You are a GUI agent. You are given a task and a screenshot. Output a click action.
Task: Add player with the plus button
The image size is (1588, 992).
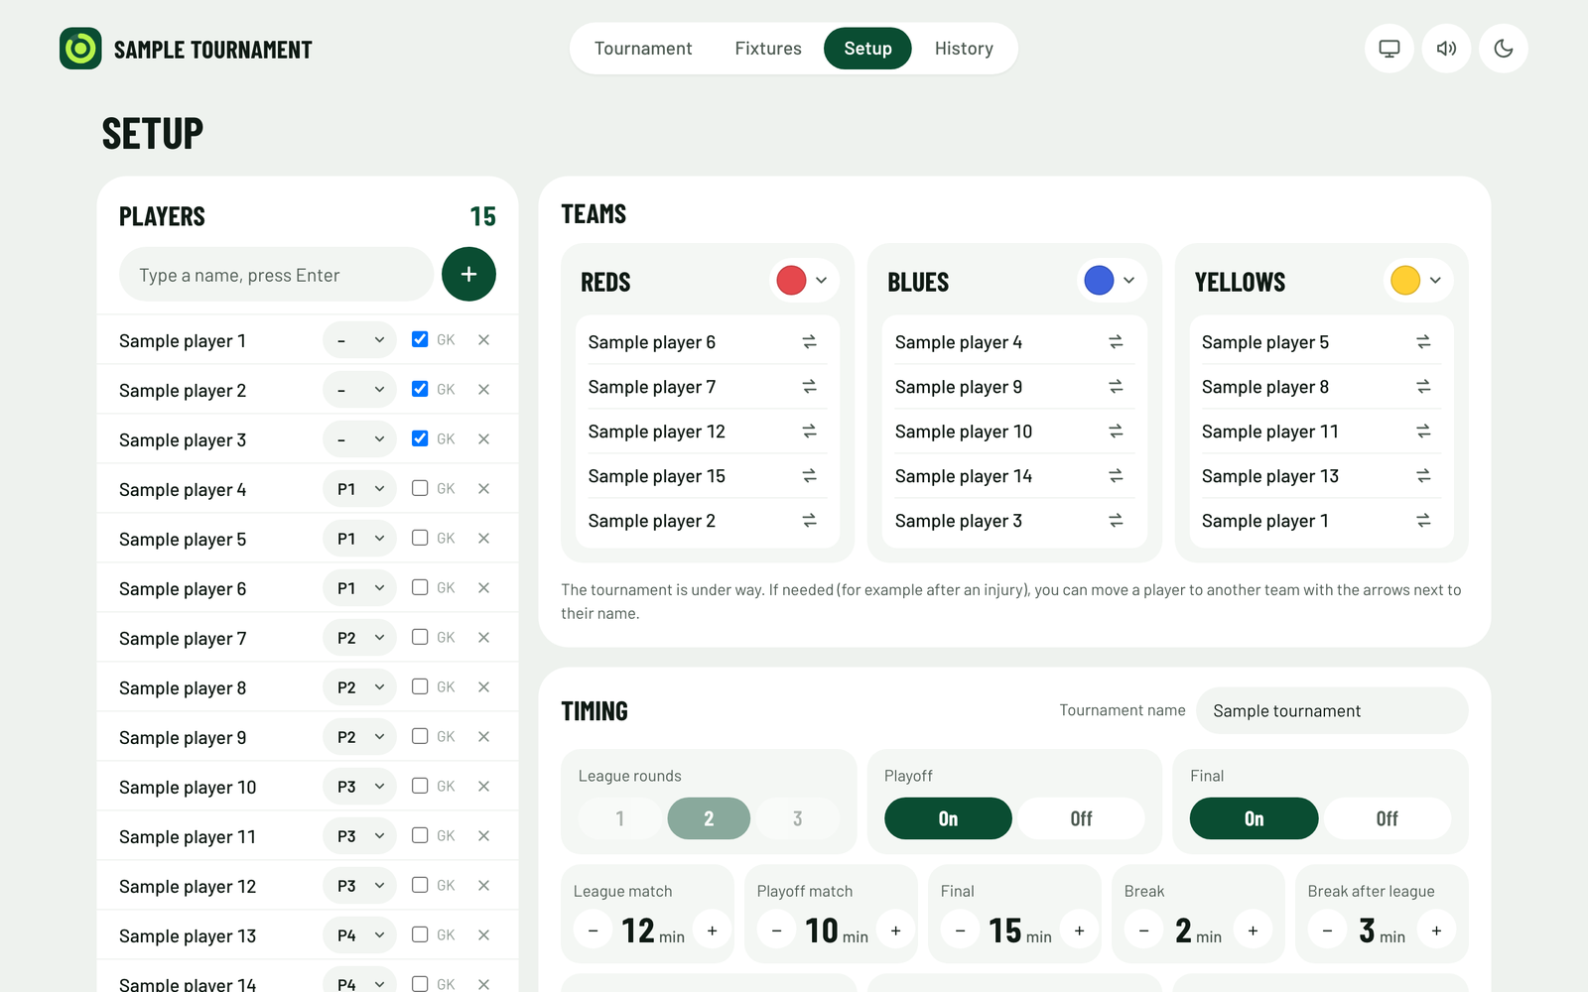[x=468, y=275]
